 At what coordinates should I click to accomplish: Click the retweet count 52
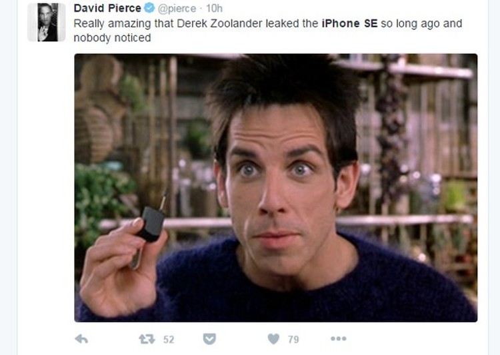pos(169,340)
